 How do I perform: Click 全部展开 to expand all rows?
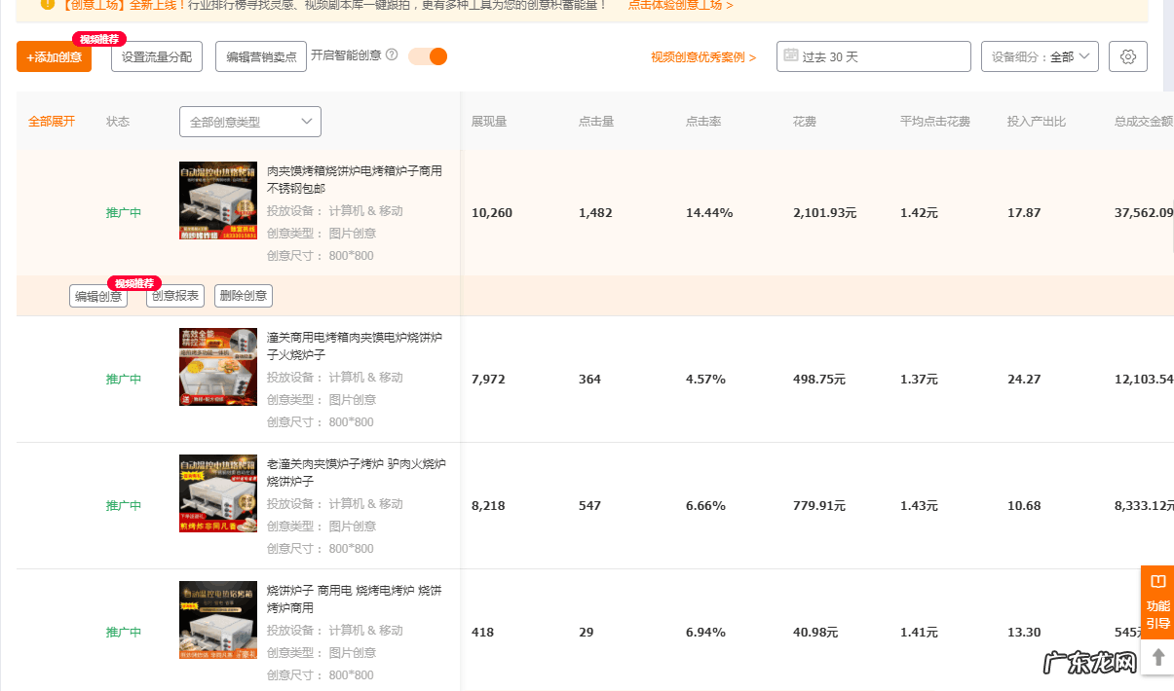[52, 121]
